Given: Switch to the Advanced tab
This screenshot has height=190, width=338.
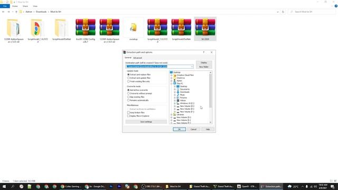Looking at the screenshot, I should click(x=137, y=58).
